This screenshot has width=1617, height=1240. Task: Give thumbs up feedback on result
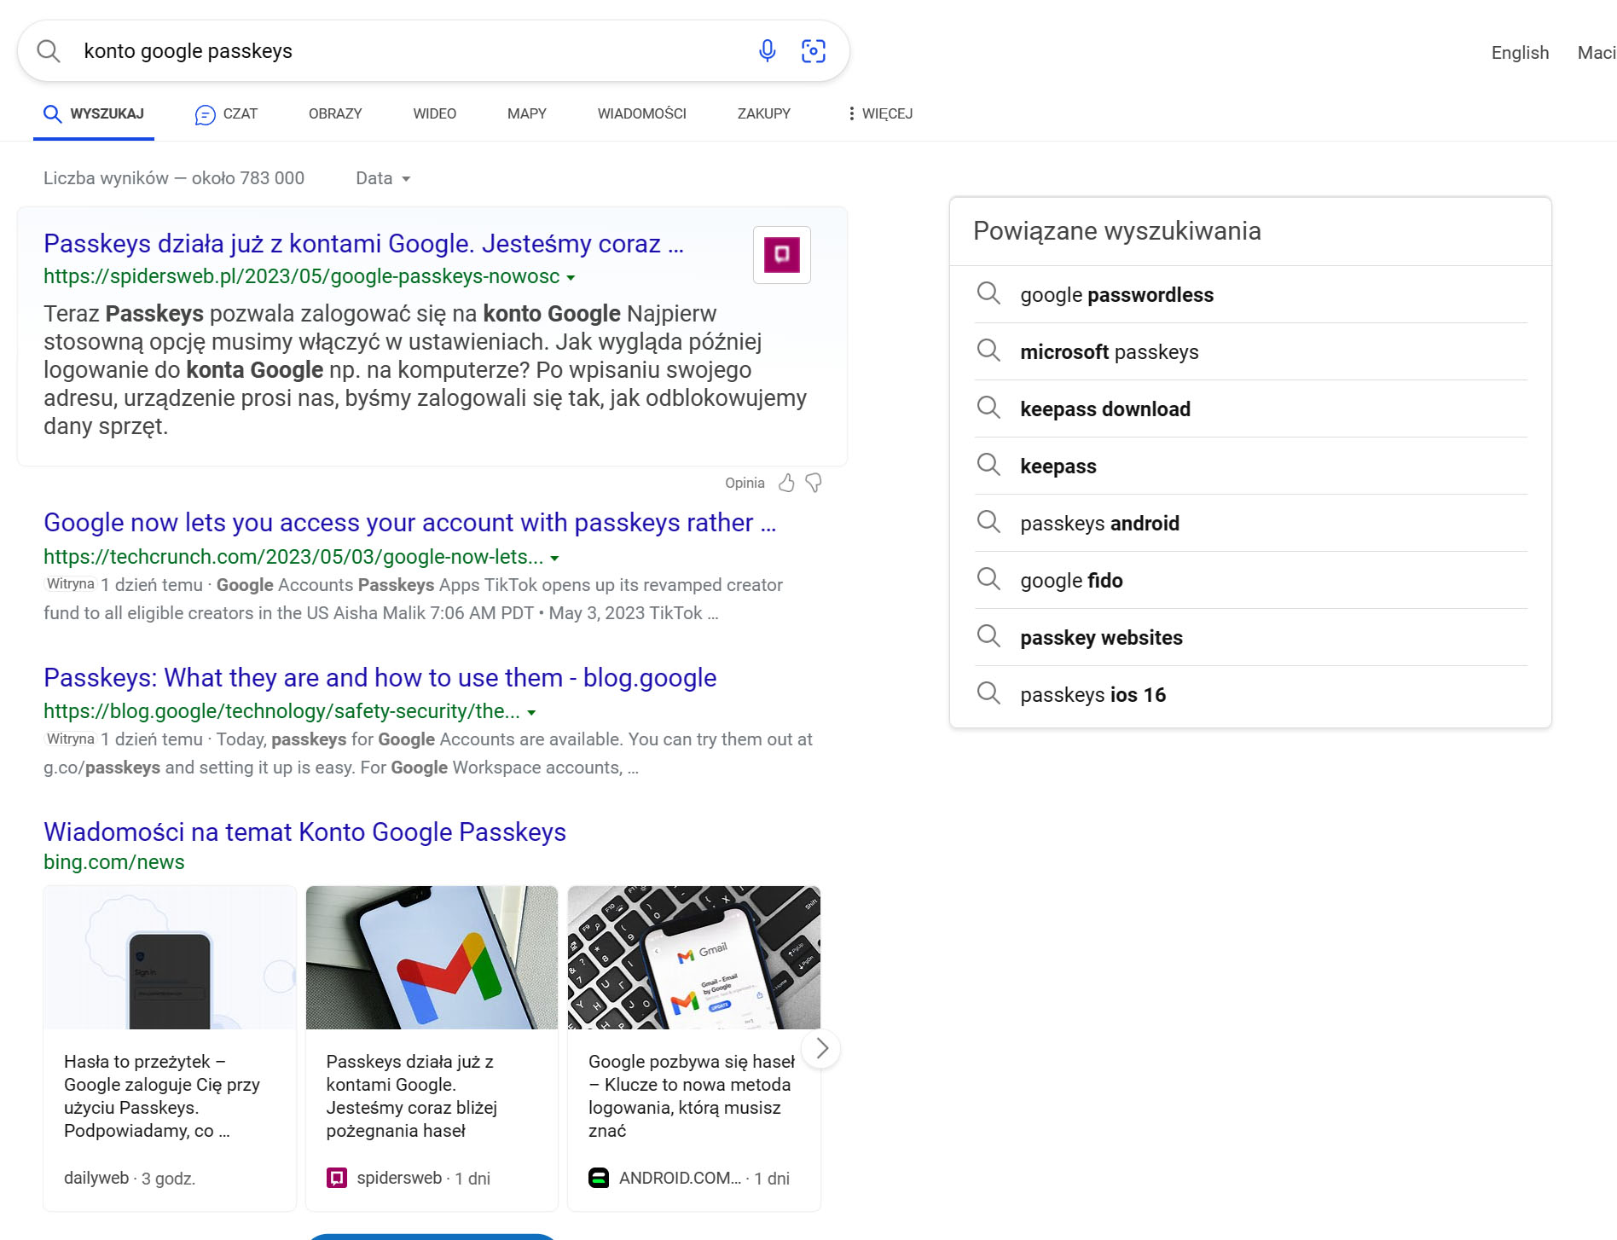[x=786, y=484]
